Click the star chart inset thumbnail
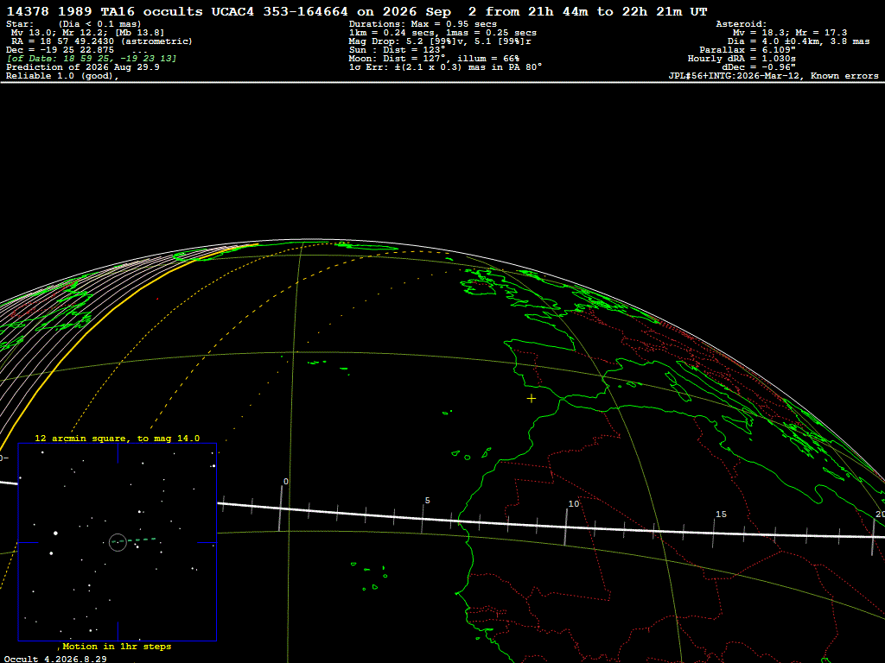 coord(118,542)
